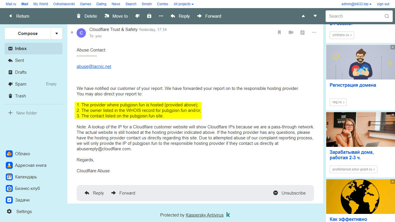This screenshot has height=222, width=395.
Task: Click the archive icon in toolbar
Action: (149, 16)
